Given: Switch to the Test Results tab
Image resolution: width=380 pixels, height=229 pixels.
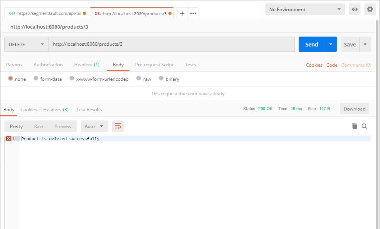Looking at the screenshot, I should coord(89,109).
